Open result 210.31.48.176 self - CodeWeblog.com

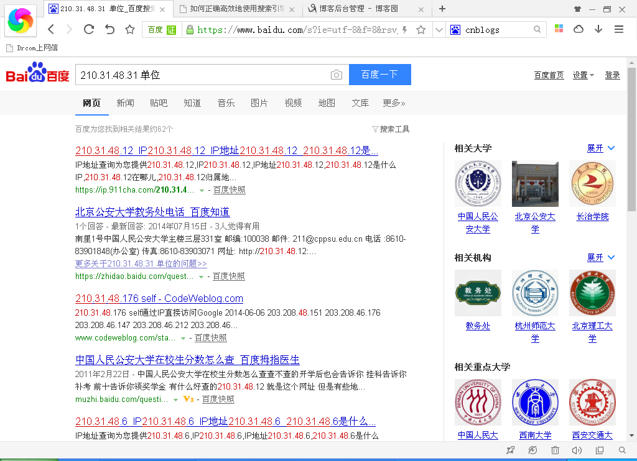coord(159,298)
